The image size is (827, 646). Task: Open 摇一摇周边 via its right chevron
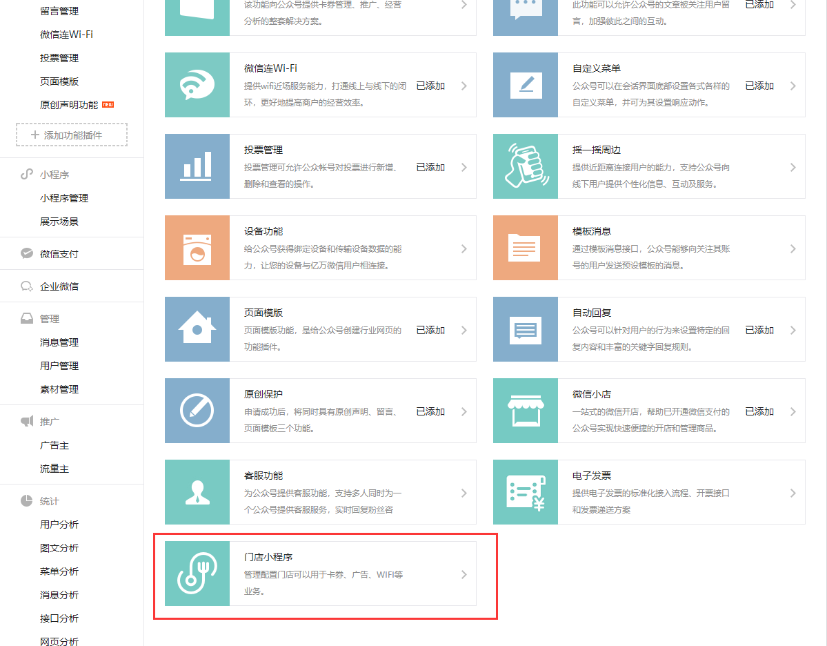[x=793, y=167]
